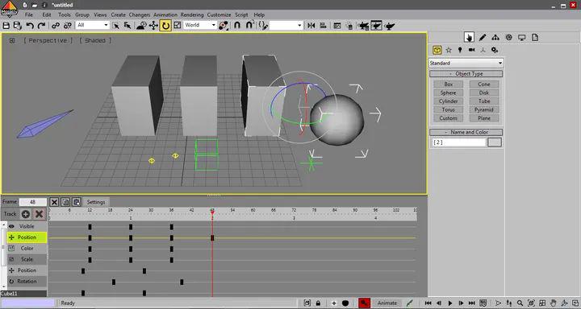Image resolution: width=581 pixels, height=309 pixels.
Task: Click the Position keyframe at frame 48
Action: click(x=212, y=238)
